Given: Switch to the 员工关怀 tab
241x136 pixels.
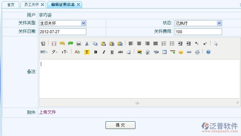Looking at the screenshot, I should tap(31, 5).
